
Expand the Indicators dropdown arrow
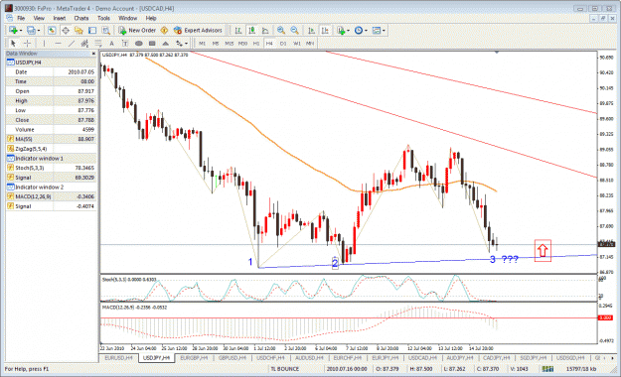[348, 31]
